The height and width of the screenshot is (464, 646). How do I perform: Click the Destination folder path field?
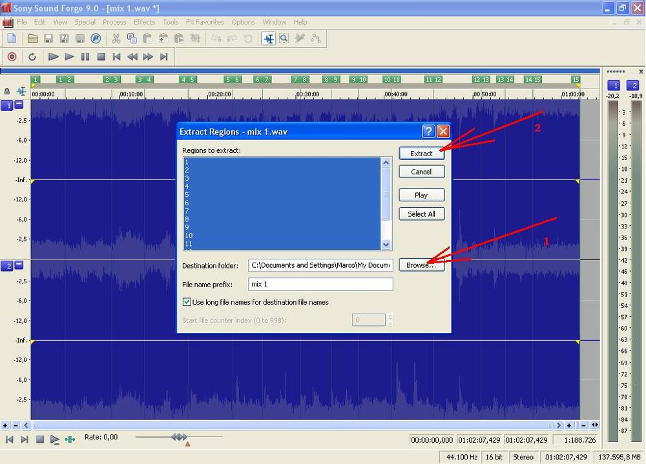coord(320,265)
